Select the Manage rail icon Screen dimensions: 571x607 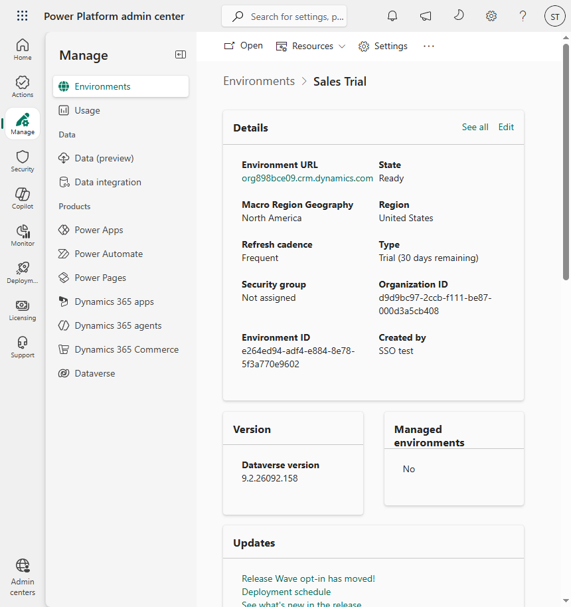tap(23, 124)
